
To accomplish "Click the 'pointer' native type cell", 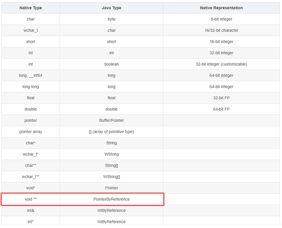I will 31,121.
